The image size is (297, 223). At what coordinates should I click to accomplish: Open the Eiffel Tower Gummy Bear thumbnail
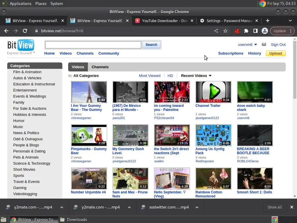[89, 92]
